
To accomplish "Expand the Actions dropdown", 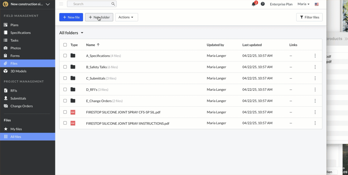I will coord(126,17).
